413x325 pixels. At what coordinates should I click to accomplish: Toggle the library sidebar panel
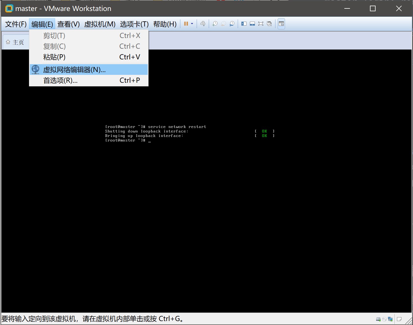click(244, 24)
